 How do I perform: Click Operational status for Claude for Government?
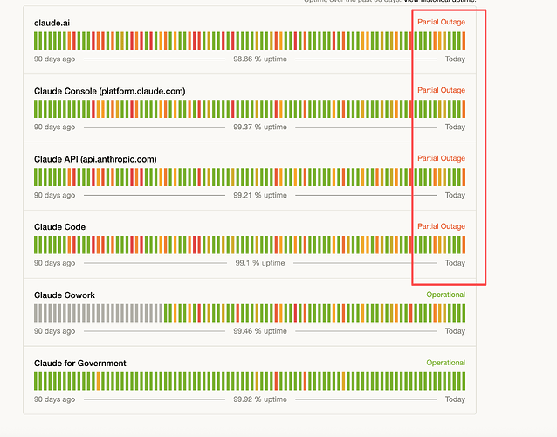pyautogui.click(x=446, y=363)
